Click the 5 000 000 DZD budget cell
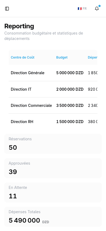The height and width of the screenshot is (231, 106). click(70, 73)
